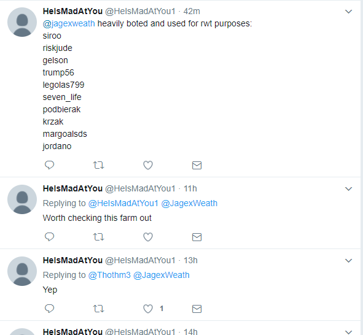Like the tweet listing siroo and riskjude
363x335 pixels.
tap(148, 165)
